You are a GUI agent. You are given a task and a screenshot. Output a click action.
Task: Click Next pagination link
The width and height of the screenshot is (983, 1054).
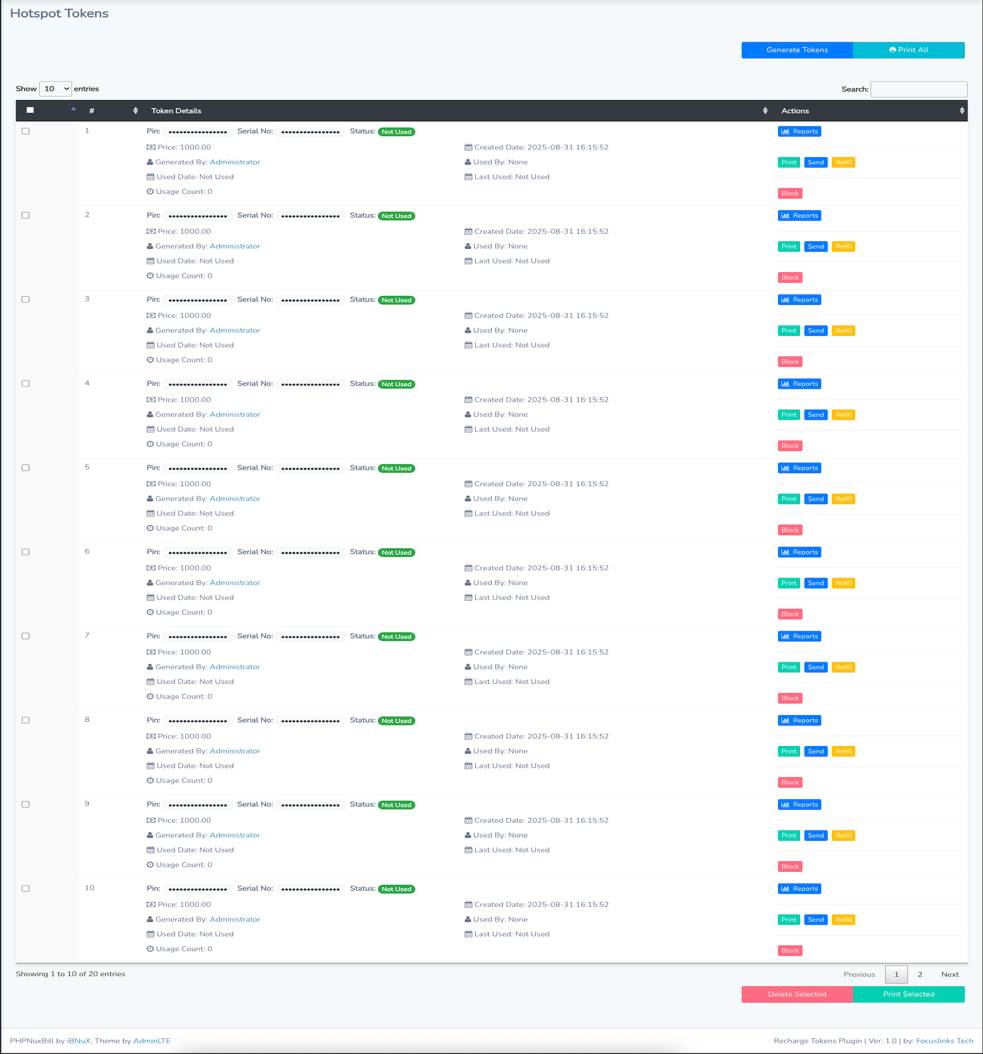pyautogui.click(x=950, y=974)
